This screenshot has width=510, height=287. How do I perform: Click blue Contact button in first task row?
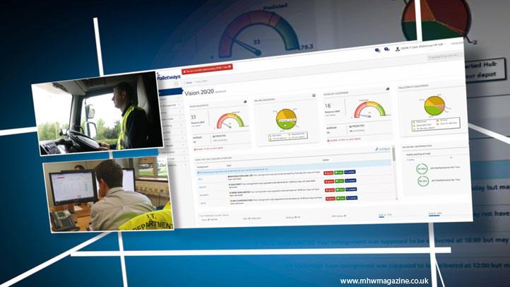pyautogui.click(x=350, y=172)
